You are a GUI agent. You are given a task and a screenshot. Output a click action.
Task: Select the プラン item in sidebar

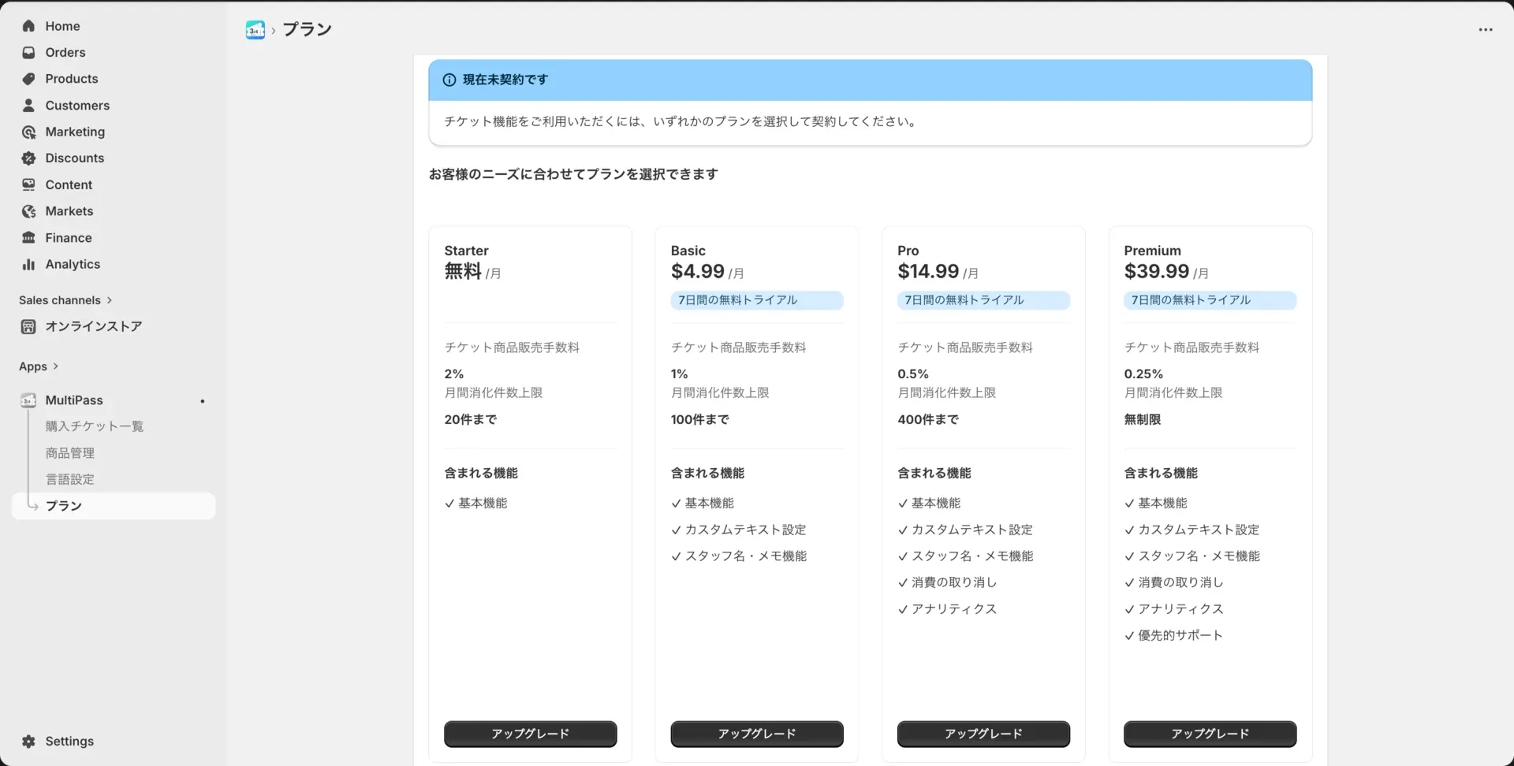click(x=114, y=506)
